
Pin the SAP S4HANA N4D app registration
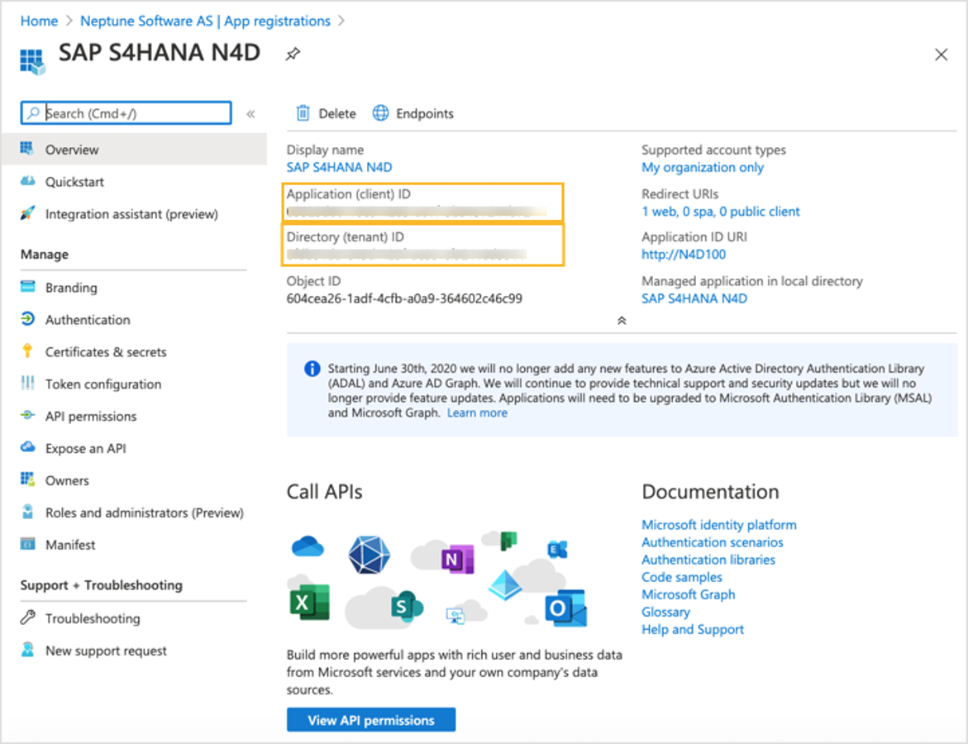pos(293,55)
